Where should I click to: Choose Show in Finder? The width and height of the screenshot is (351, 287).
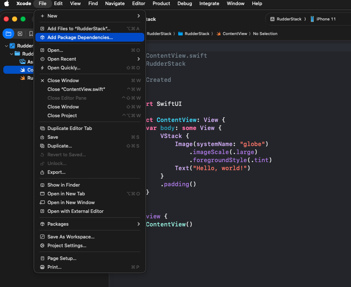click(x=90, y=185)
